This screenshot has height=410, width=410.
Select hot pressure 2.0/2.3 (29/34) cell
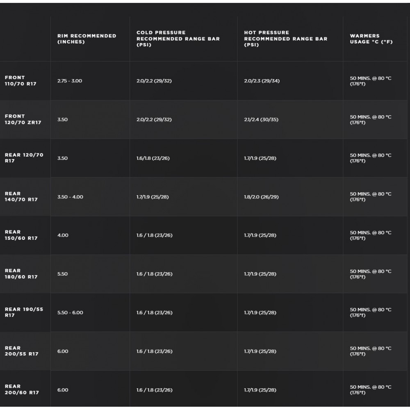pyautogui.click(x=262, y=81)
